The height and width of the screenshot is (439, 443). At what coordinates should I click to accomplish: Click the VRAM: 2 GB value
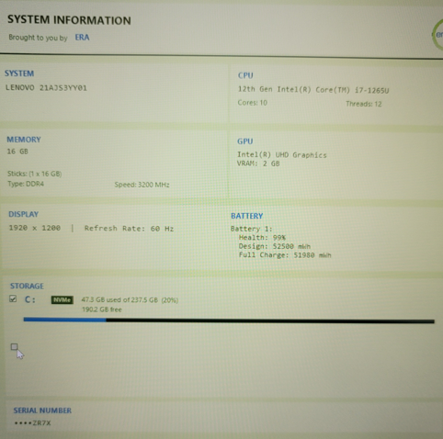(258, 163)
